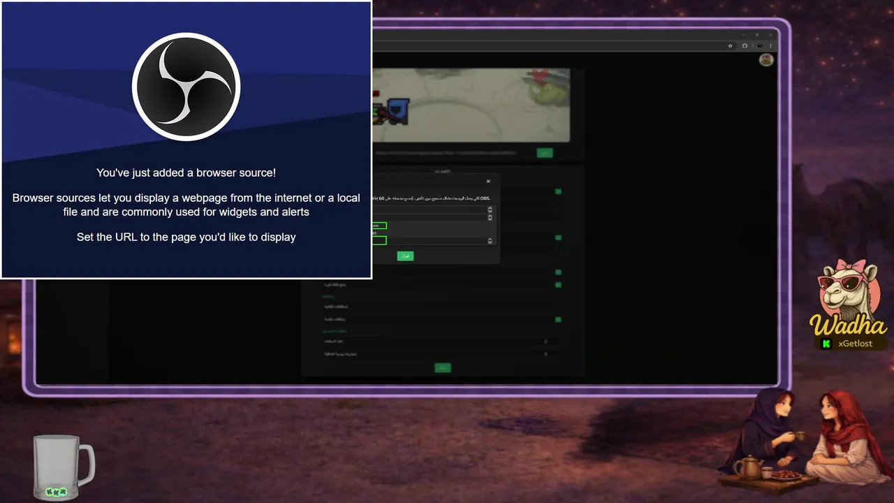Click the number field showing 5
Image resolution: width=894 pixels, height=503 pixels.
click(x=546, y=354)
